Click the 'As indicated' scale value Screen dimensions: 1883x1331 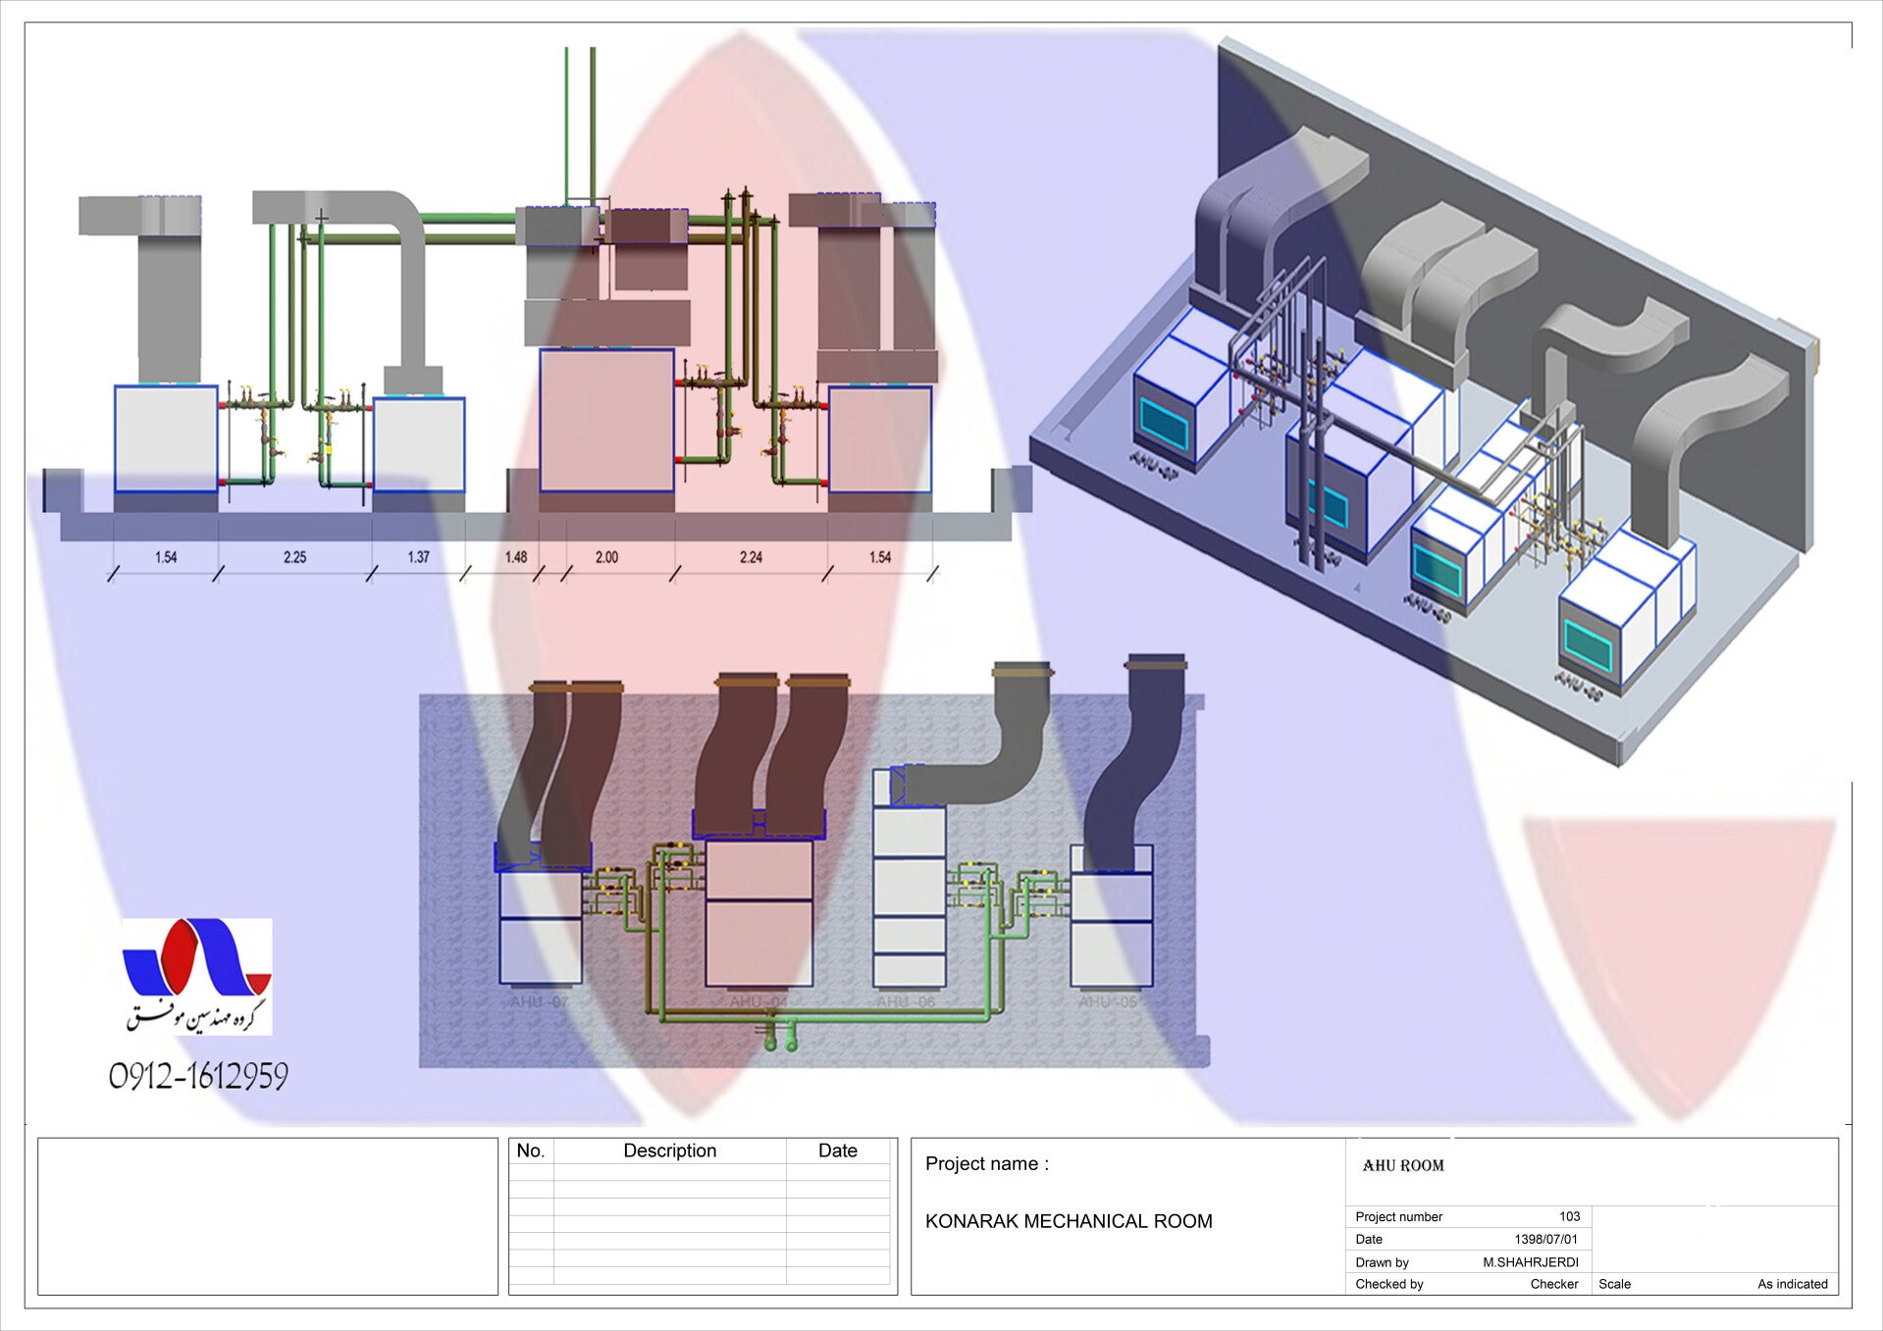(x=1793, y=1284)
